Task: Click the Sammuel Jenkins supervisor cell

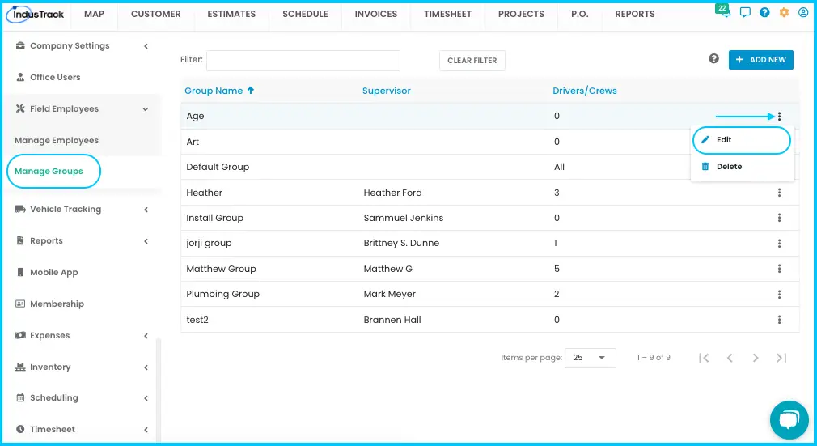Action: 404,218
